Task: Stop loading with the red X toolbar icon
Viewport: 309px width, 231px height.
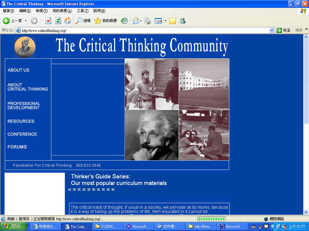Action: tap(48, 21)
